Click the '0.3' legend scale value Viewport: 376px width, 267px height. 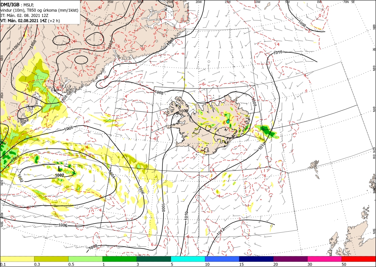pos(37,264)
